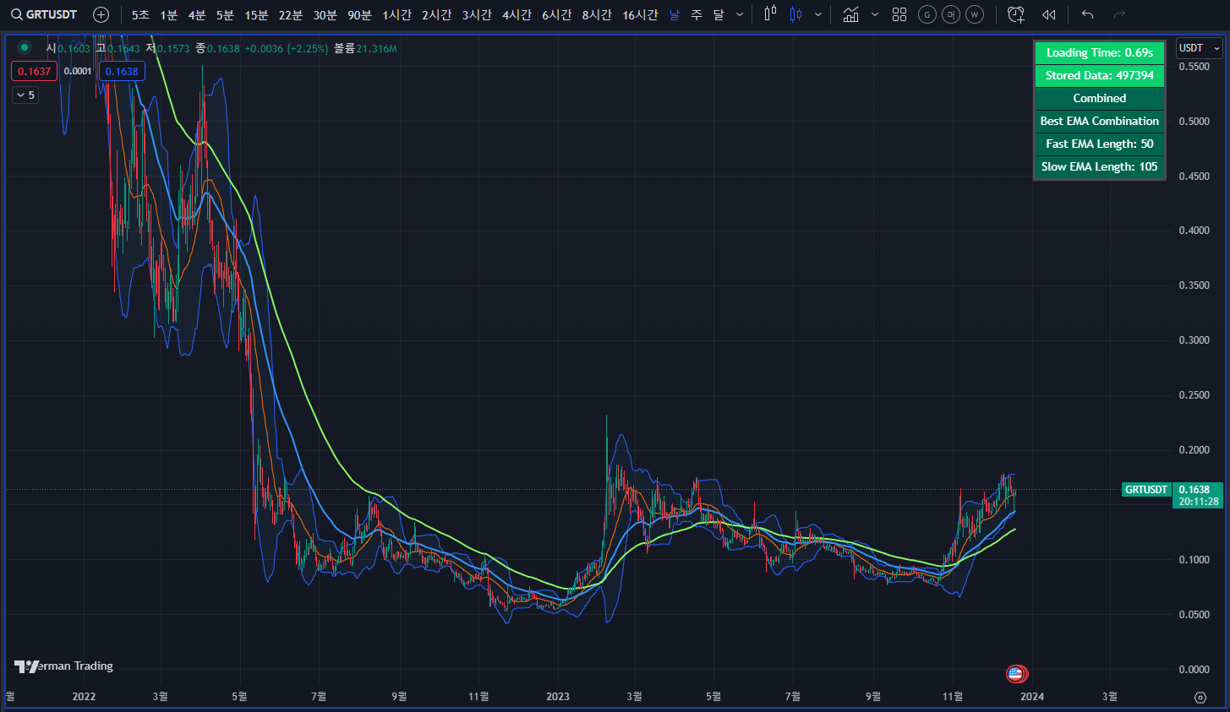Click the Loading Time: 0.69s cell
Screen dimensions: 1230x712
pos(1099,52)
